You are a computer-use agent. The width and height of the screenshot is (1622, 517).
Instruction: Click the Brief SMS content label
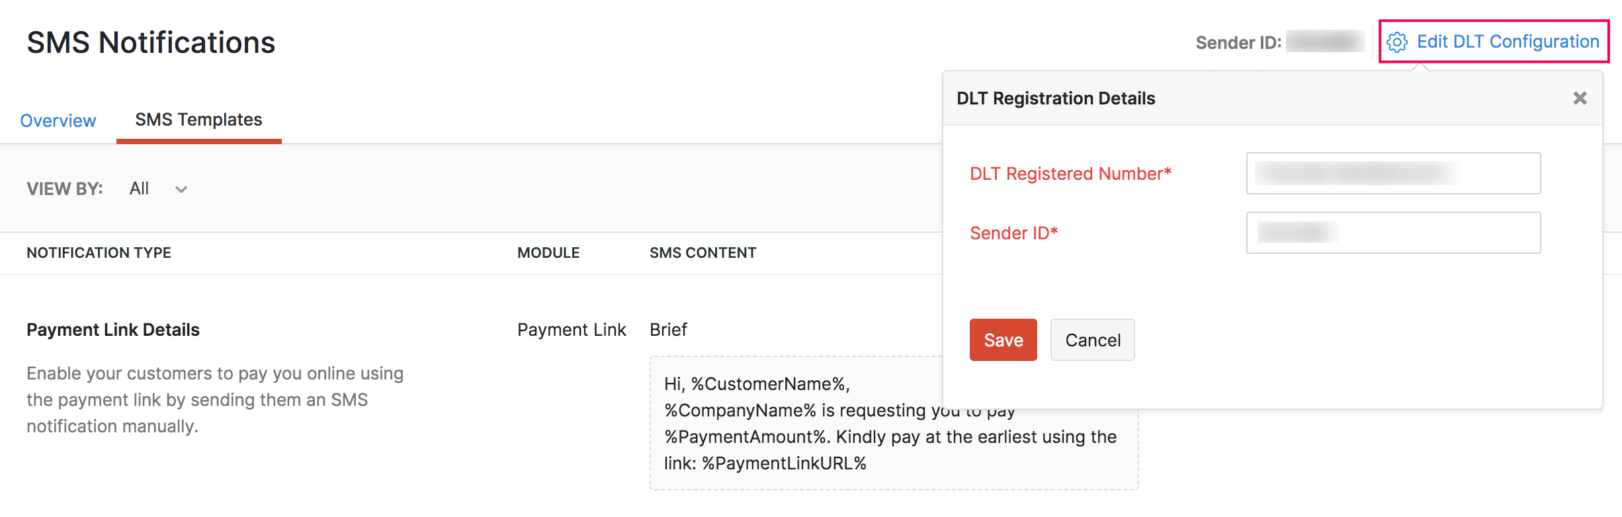pyautogui.click(x=667, y=329)
